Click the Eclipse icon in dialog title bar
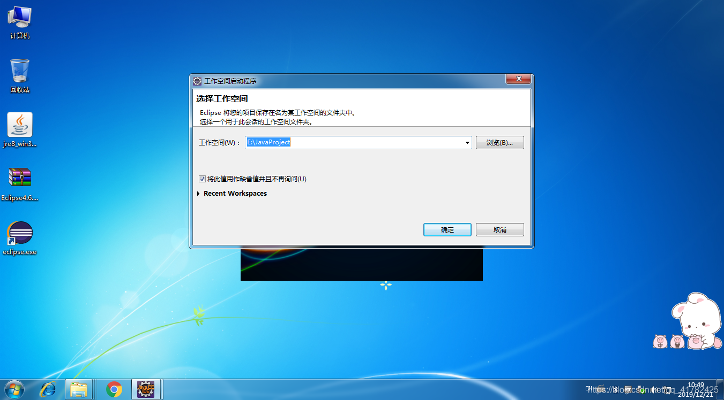724x400 pixels. [197, 81]
